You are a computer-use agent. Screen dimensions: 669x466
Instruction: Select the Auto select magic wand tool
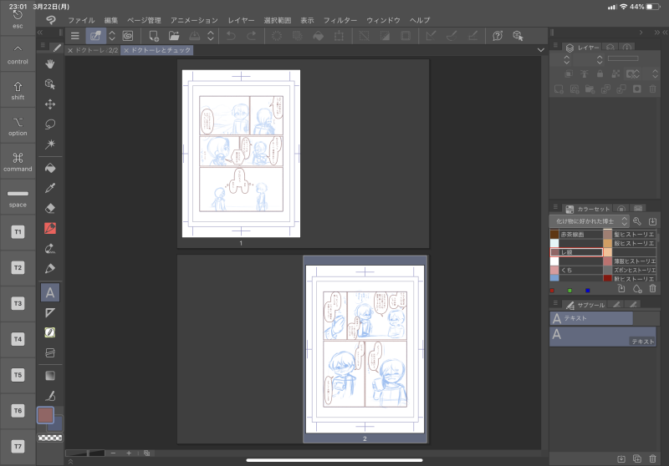(x=50, y=144)
